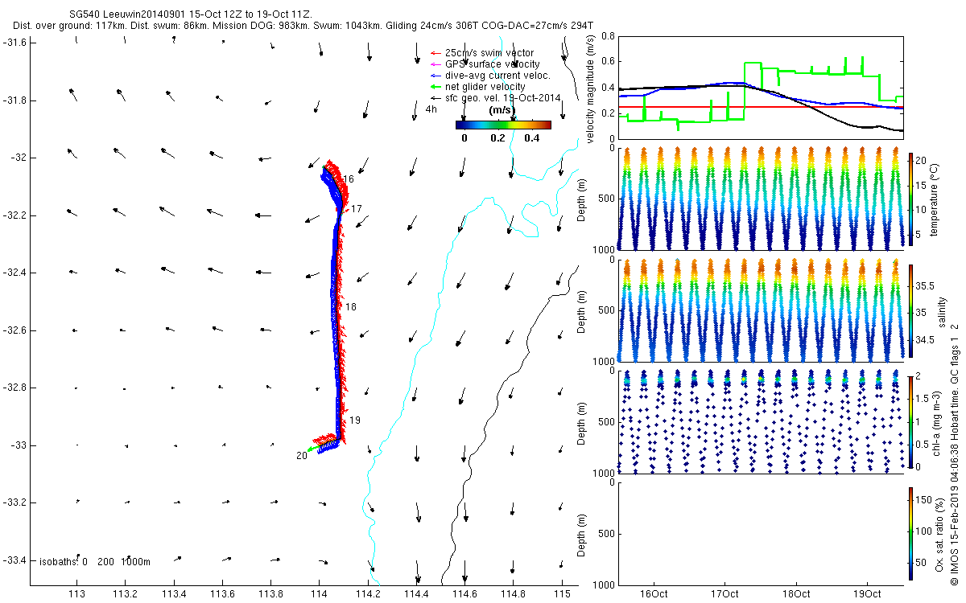The height and width of the screenshot is (603, 966).
Task: Click the '(m/s)' colorbar unit label
Action: 503,110
